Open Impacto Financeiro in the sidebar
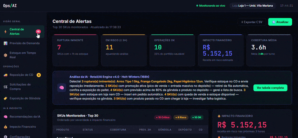This screenshot has height=138, width=298. point(22,126)
